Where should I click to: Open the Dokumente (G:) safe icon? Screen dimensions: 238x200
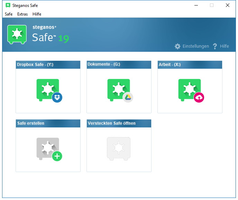coord(119,90)
